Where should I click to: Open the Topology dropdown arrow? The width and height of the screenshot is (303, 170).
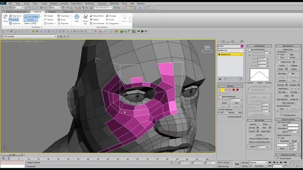pos(71,16)
